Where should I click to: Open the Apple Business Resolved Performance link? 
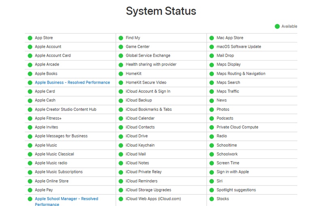(72, 82)
